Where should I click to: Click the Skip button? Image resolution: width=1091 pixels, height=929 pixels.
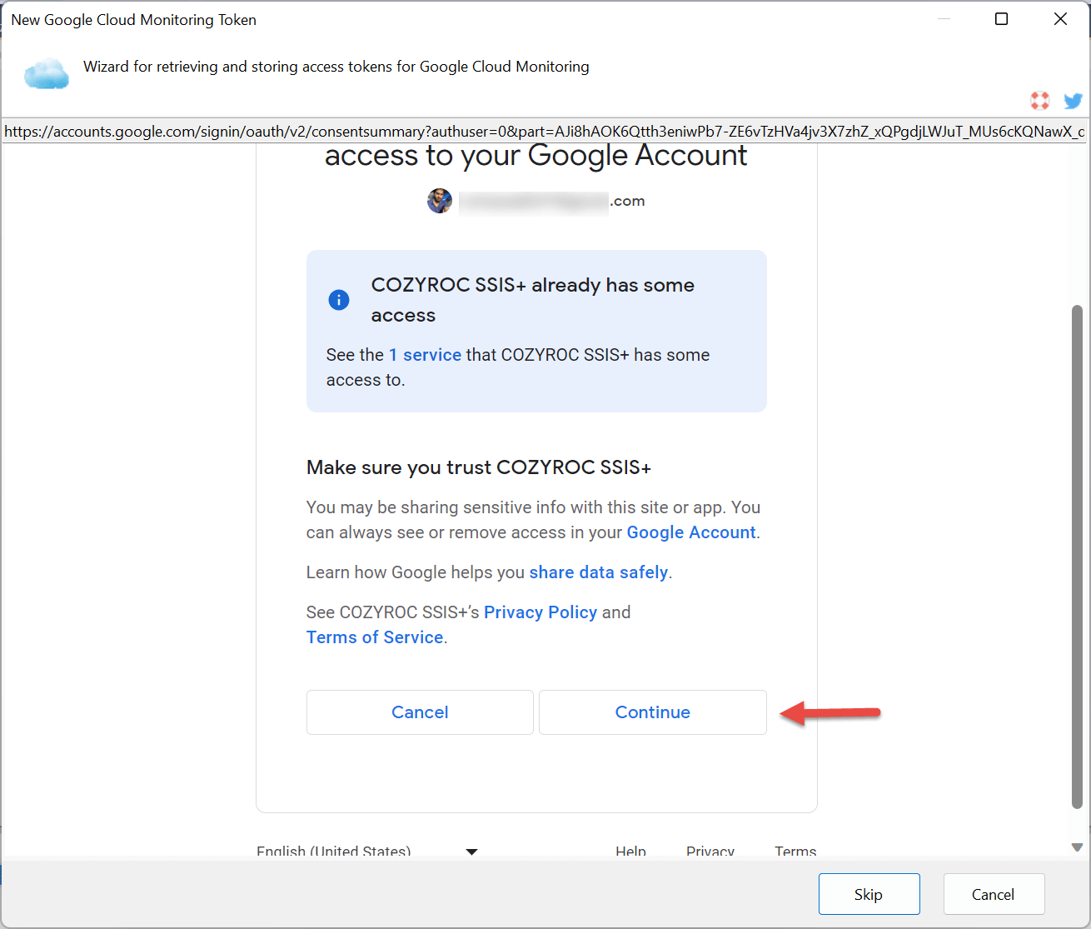(x=869, y=894)
